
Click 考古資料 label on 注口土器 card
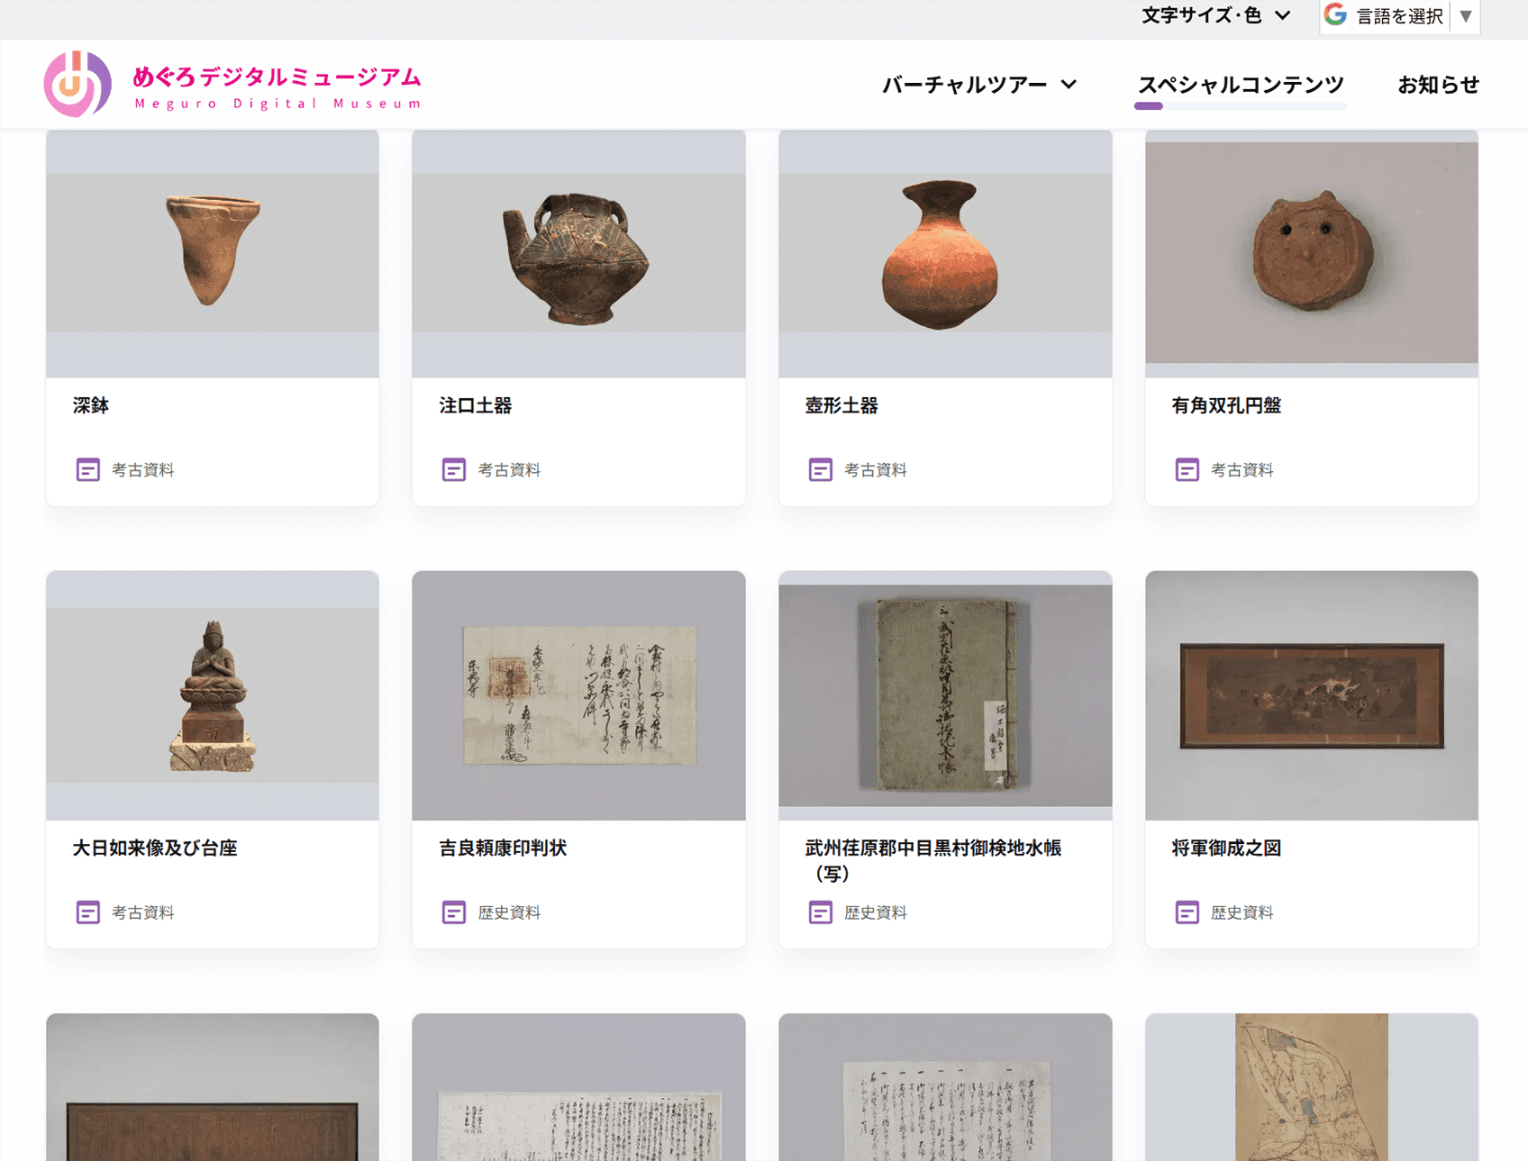click(x=509, y=469)
